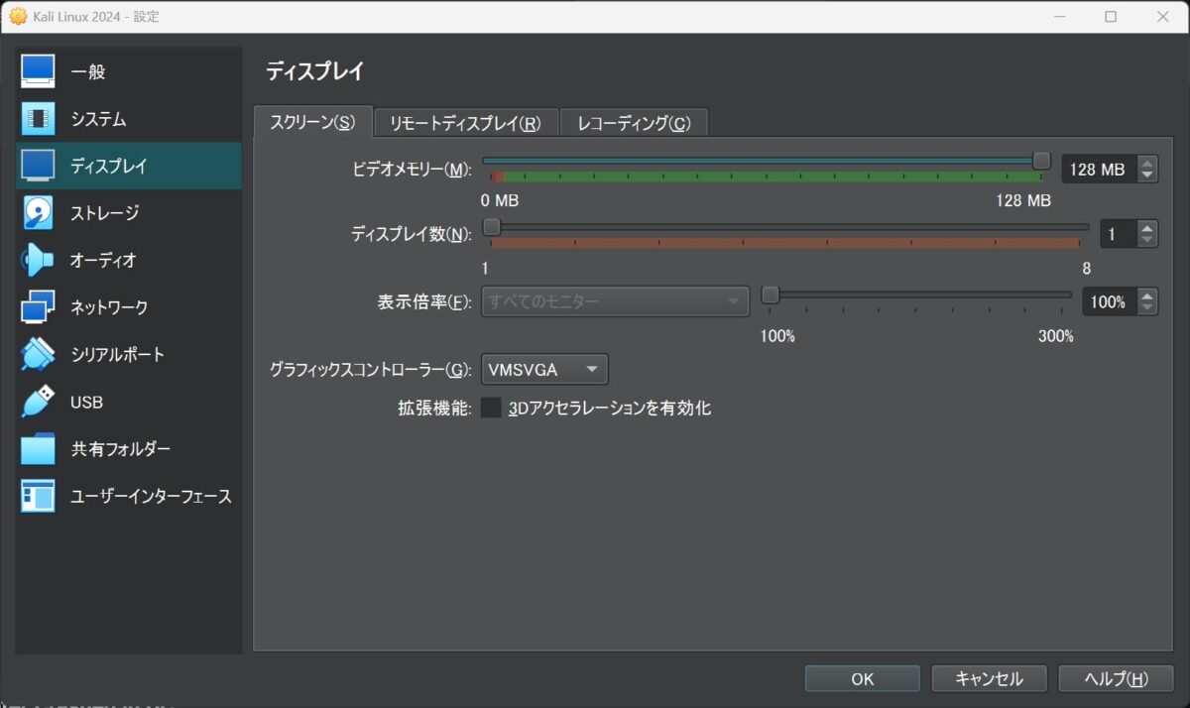Enable 3Dアクセラレーション checkbox
This screenshot has height=708, width=1190.
(x=491, y=408)
